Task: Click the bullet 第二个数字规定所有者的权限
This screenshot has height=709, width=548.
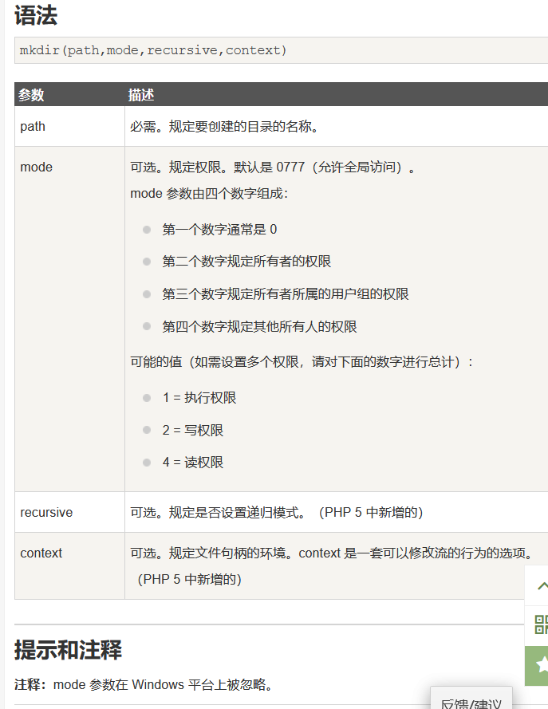Action: click(x=246, y=261)
